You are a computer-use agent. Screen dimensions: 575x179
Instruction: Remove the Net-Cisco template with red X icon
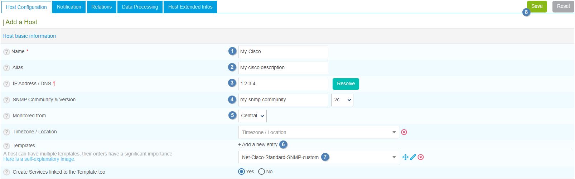(x=421, y=157)
